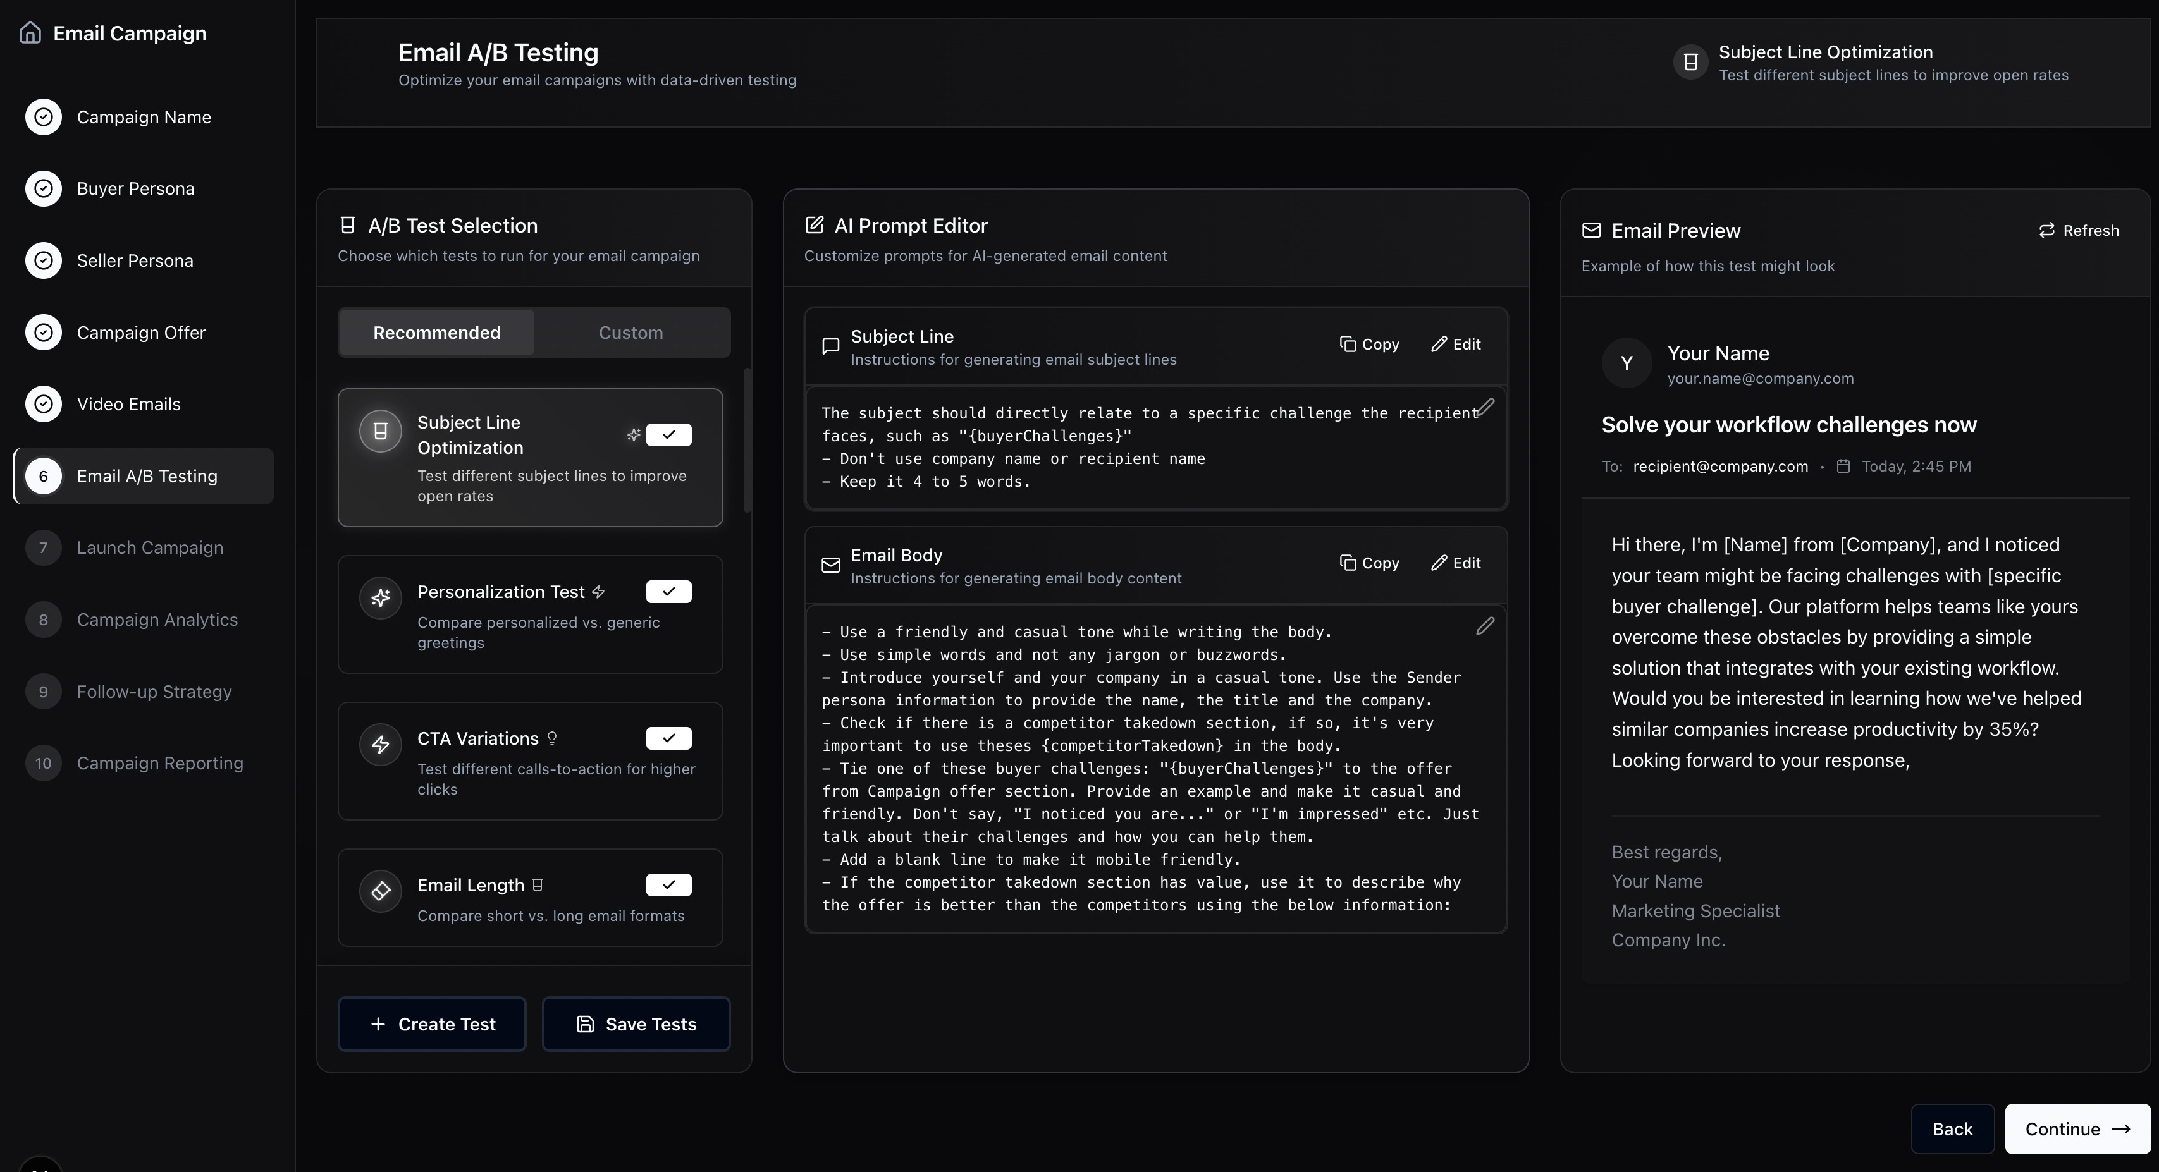Click the diamond icon on the Email Length card

(381, 891)
